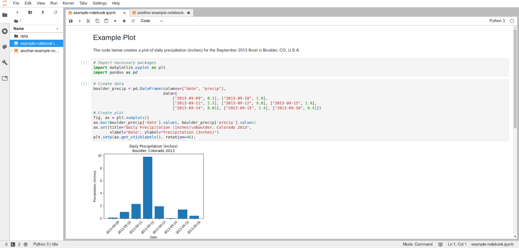This screenshot has height=248, width=519.
Task: Save the notebook with the floppy disk icon
Action: (71, 21)
